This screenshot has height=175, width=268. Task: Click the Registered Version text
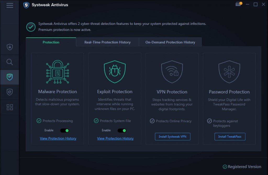(244, 167)
